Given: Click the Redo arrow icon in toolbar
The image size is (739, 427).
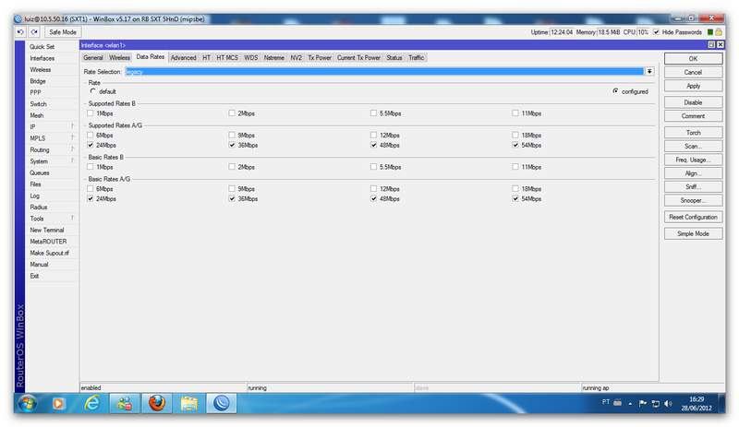Looking at the screenshot, I should coord(34,32).
